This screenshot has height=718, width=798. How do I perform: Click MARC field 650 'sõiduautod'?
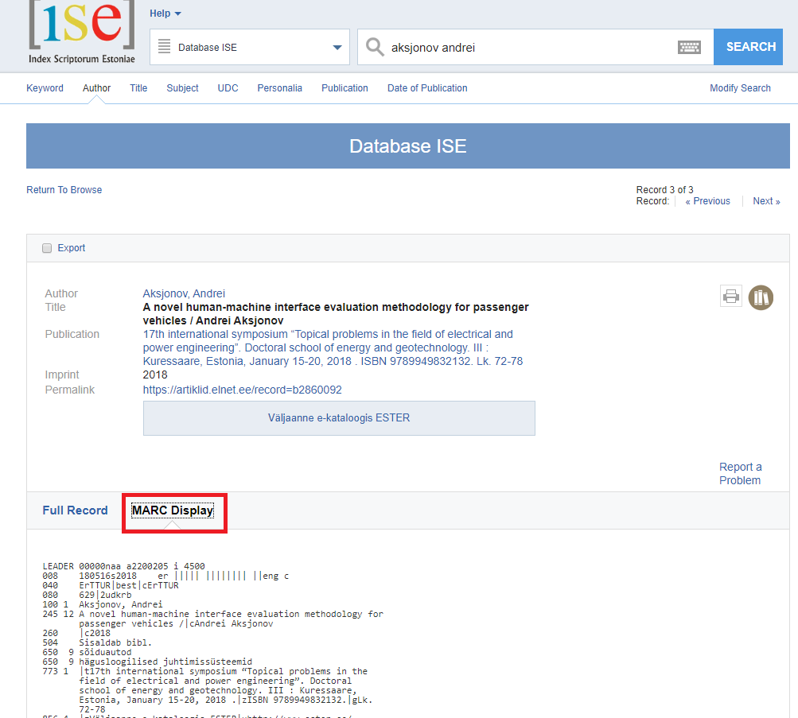pos(105,653)
